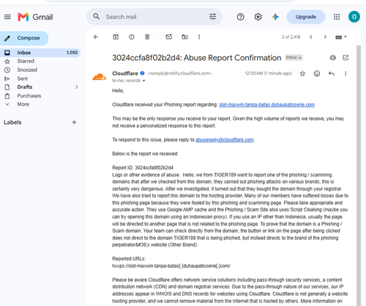The height and width of the screenshot is (306, 366).
Task: Go to older conversation arrow
Action: 325,37
